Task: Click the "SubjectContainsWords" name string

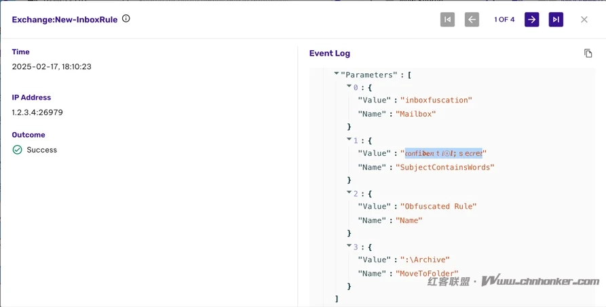Action: coord(445,167)
